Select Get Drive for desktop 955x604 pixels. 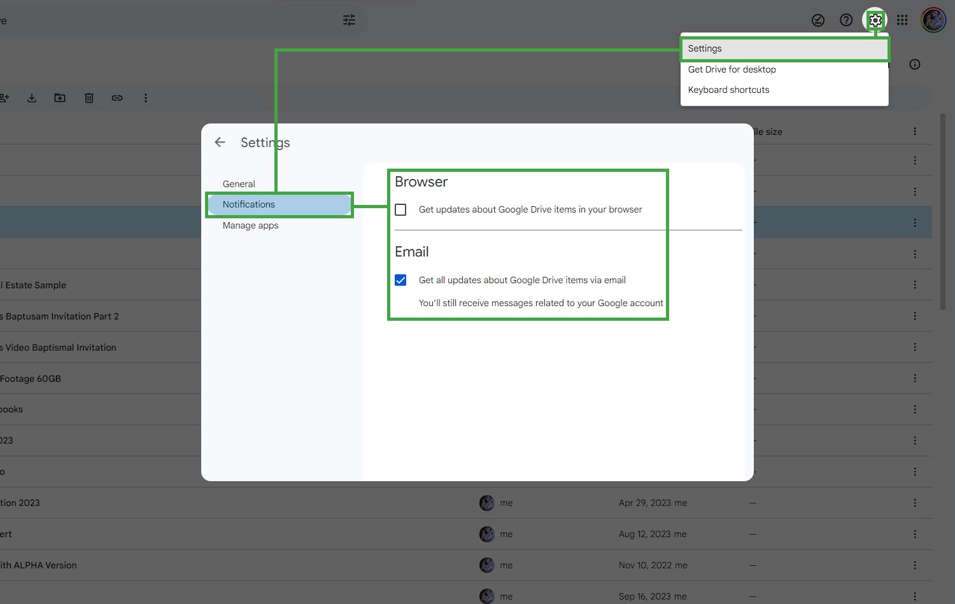click(732, 69)
